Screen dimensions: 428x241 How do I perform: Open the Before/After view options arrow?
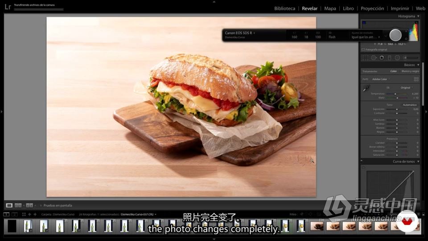(24, 205)
